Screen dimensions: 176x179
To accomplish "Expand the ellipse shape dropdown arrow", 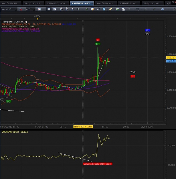I will point(167,9).
